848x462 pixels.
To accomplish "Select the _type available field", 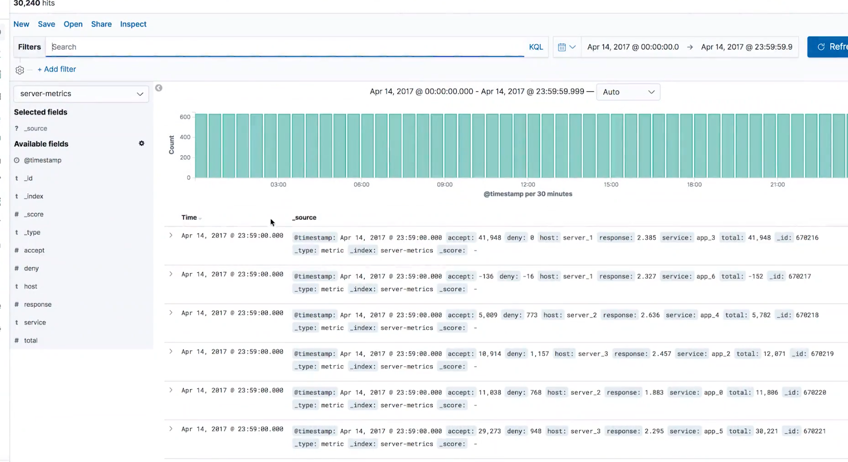I will (x=32, y=233).
